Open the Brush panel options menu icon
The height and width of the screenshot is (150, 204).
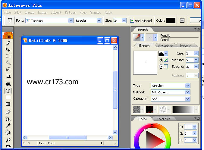coord(197,29)
